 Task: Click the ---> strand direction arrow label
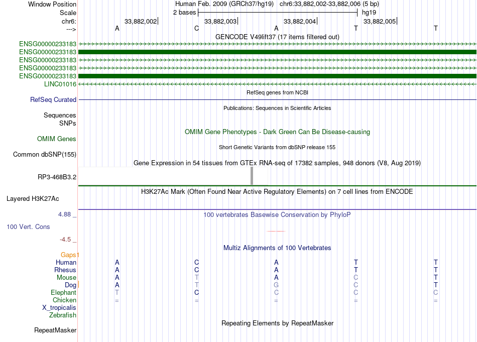point(71,29)
